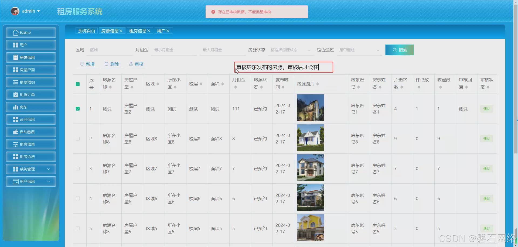Screen dimensions: 518x247
Task: Sort by the 楼层 column
Action: 201,84
